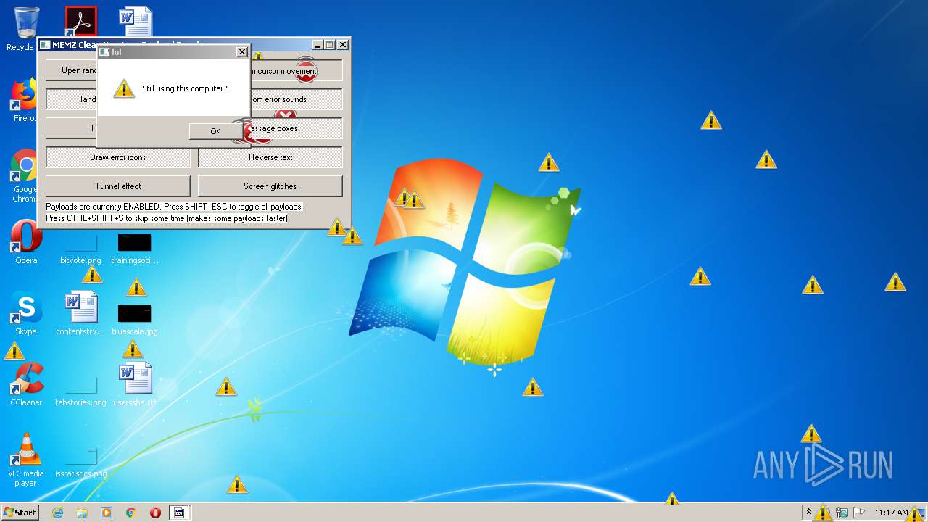928x522 pixels.
Task: Toggle the Message boxes payload button
Action: 296,128
